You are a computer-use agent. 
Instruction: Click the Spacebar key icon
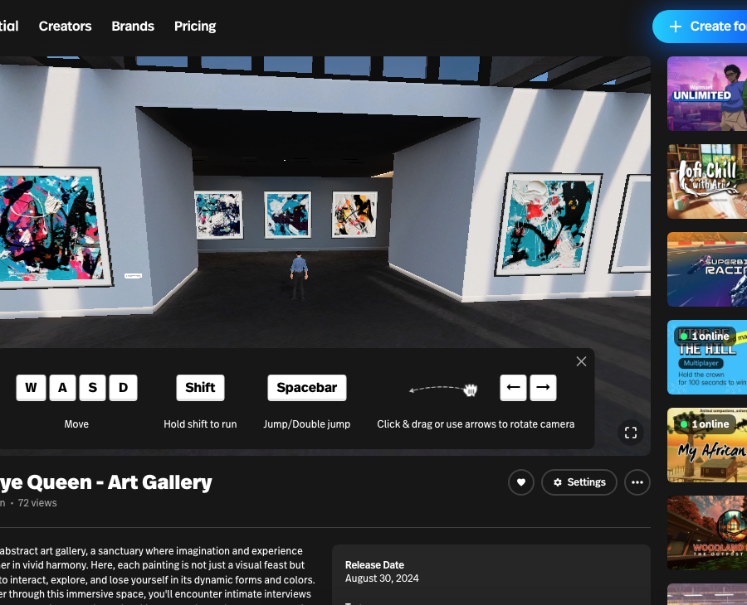coord(307,388)
